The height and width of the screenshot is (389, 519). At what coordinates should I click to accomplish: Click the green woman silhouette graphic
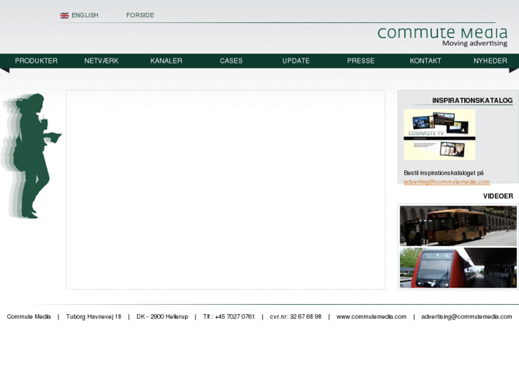click(x=31, y=156)
